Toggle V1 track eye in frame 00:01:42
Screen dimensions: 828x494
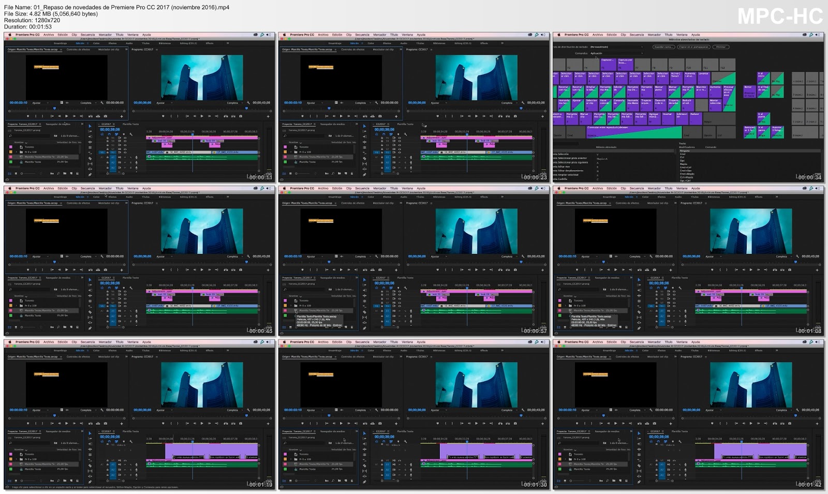click(674, 460)
